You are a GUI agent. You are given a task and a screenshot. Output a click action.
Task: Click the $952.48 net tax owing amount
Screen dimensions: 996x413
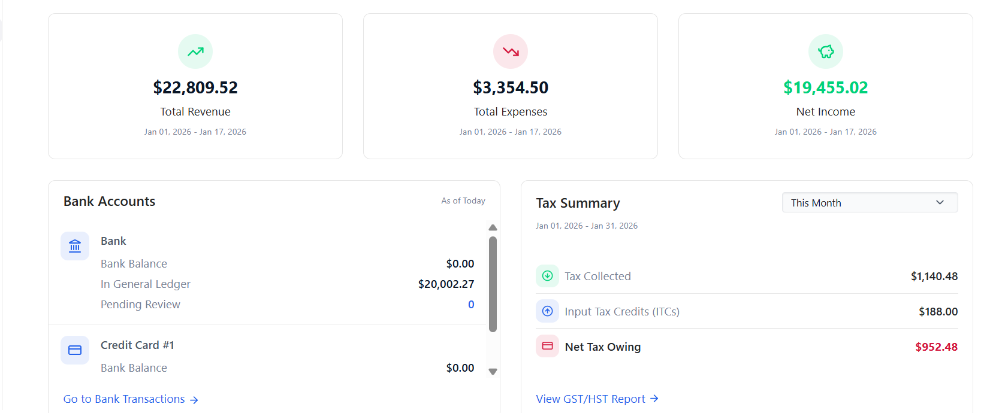click(936, 347)
